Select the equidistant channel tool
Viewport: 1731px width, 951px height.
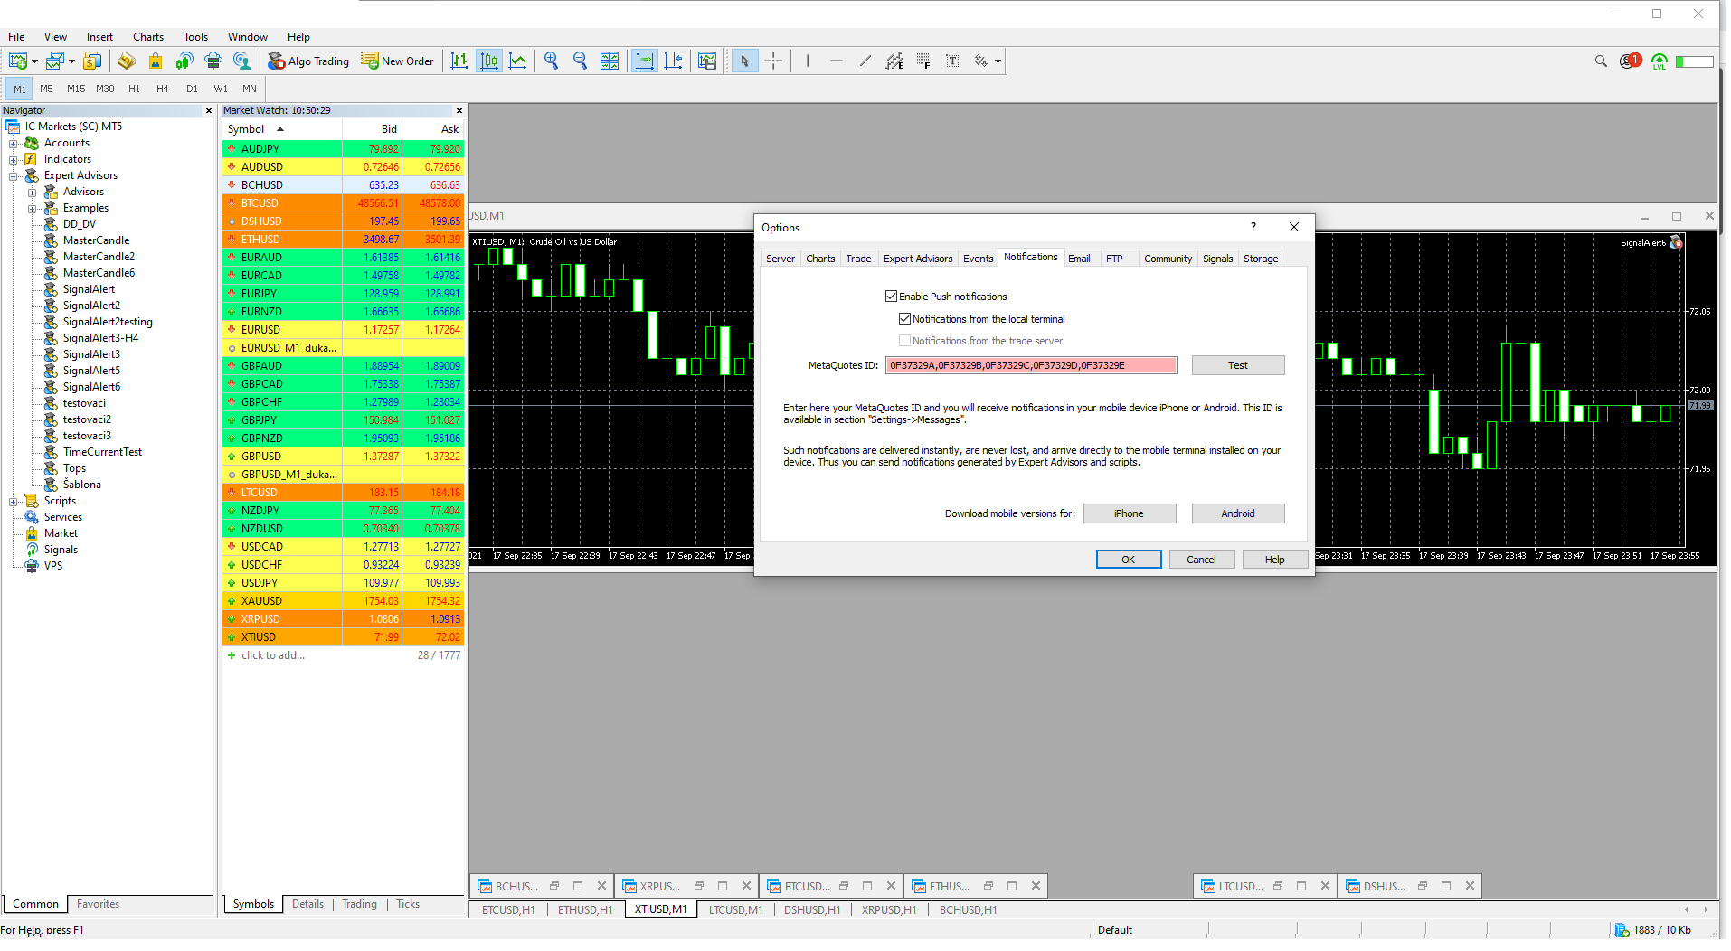pyautogui.click(x=894, y=61)
